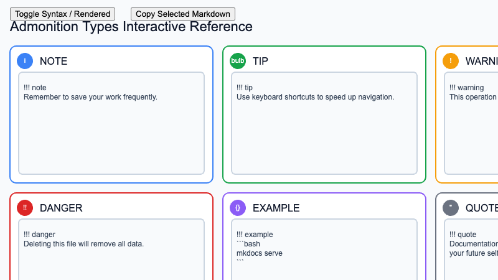Image resolution: width=498 pixels, height=280 pixels.
Task: Select the DANGER card heading
Action: pyautogui.click(x=61, y=208)
